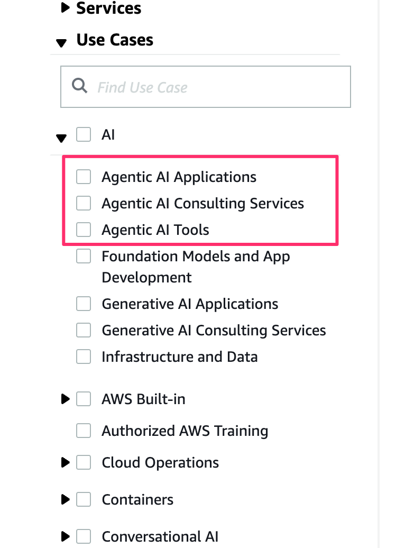Tick the Authorized AWS Training checkbox
405x548 pixels.
pos(84,431)
